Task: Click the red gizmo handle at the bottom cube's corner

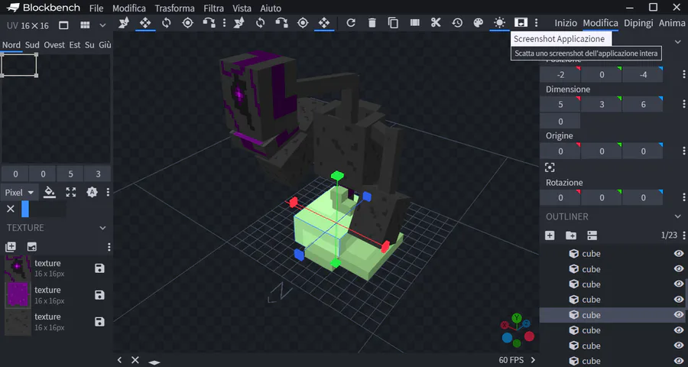Action: tap(385, 246)
